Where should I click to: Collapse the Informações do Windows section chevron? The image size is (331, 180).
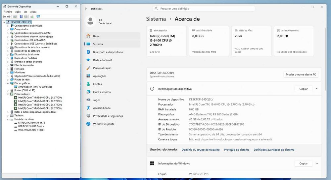coord(317,164)
